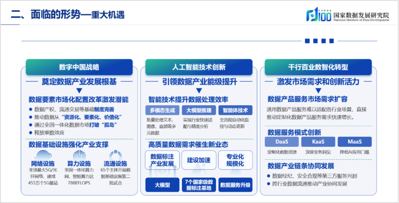The width and height of the screenshot is (399, 203).
Task: Select the 千行百业数智化转型 header tab
Action: tap(318, 67)
